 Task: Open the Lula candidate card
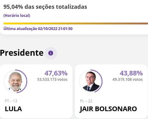pyautogui.click(x=36, y=91)
